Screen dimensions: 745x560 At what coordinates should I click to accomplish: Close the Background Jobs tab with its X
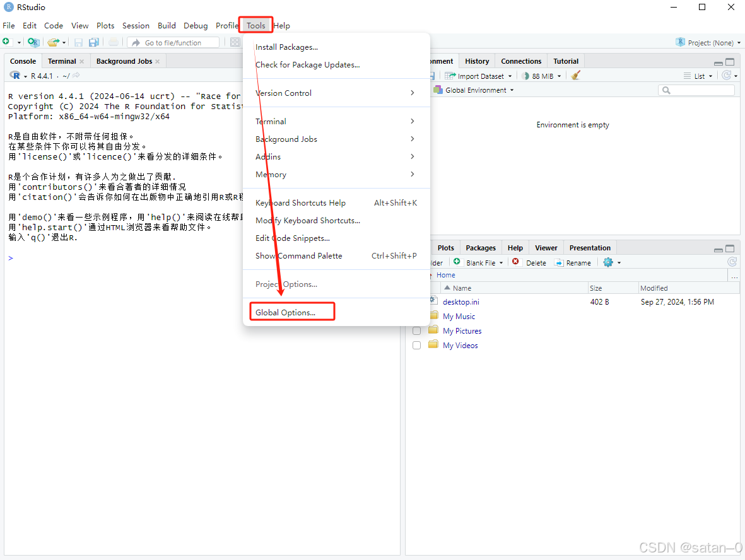[x=157, y=61]
